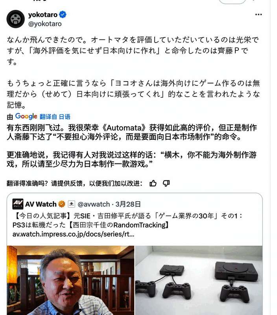Open the av.watch.impress.co.jp article link
This screenshot has height=315, width=277.
click(73, 234)
